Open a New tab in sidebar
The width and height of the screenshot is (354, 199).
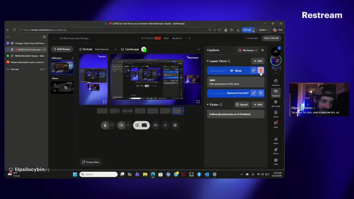click(26, 69)
